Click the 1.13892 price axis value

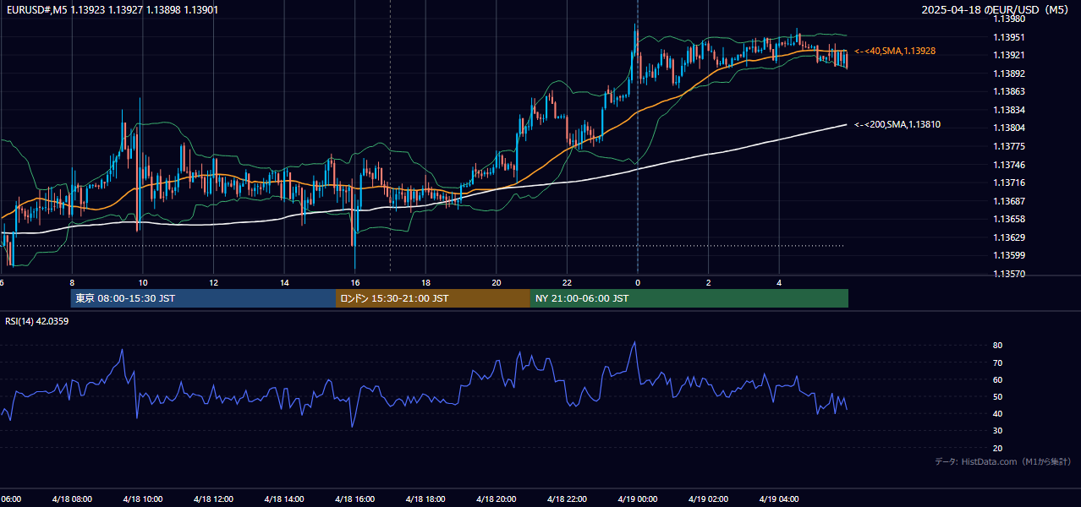pyautogui.click(x=1009, y=74)
